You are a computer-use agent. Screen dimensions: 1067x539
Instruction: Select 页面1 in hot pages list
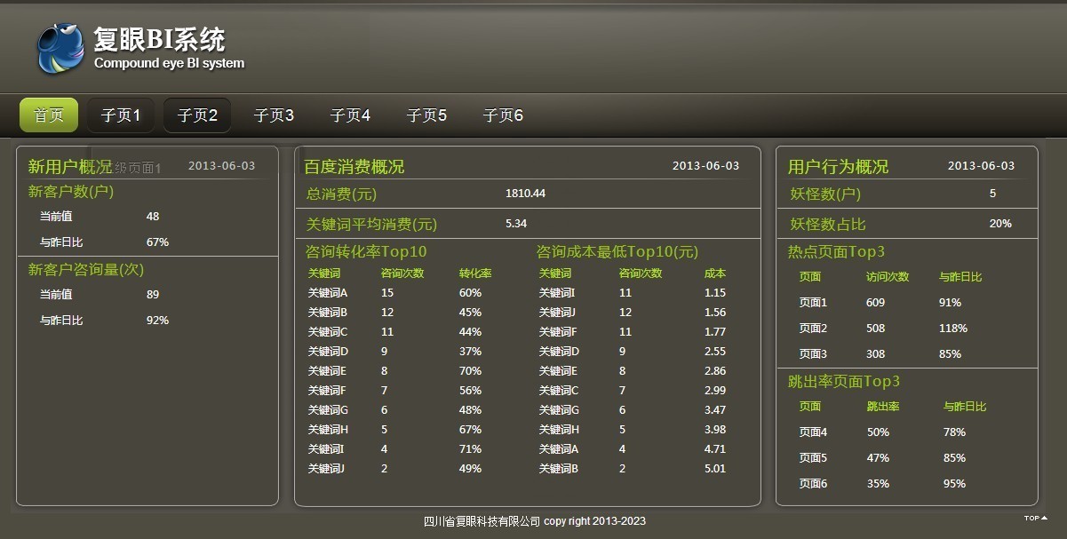tap(813, 303)
